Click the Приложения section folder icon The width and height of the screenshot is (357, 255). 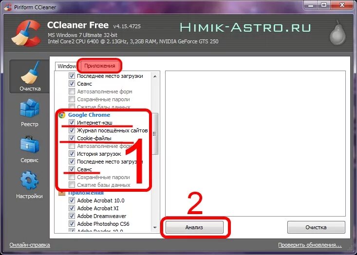pos(62,193)
